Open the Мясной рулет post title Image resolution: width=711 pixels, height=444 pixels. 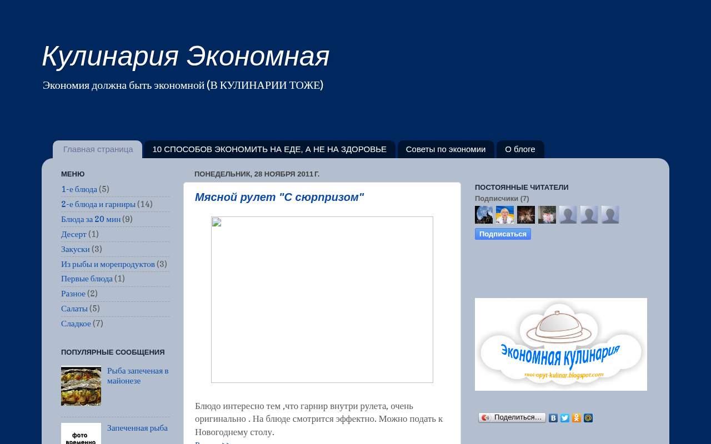279,197
